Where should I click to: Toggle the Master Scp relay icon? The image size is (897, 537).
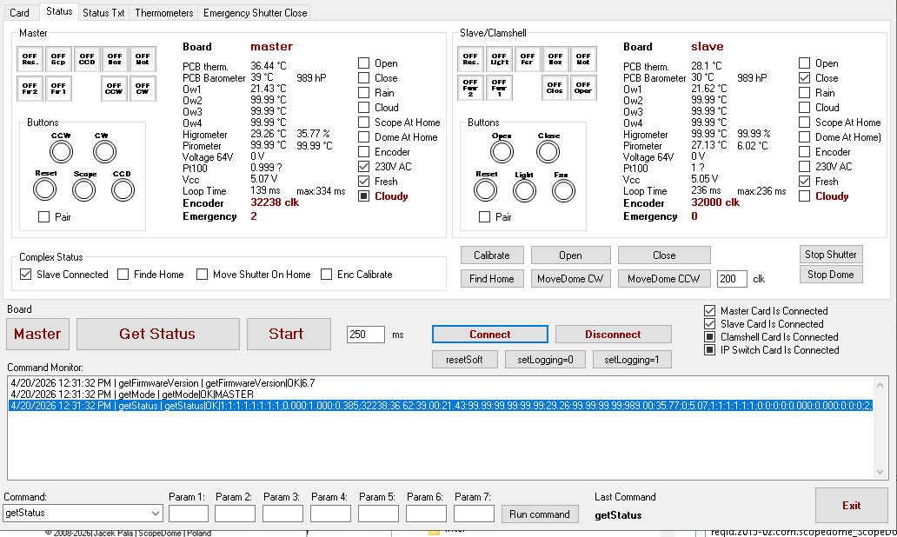58,58
